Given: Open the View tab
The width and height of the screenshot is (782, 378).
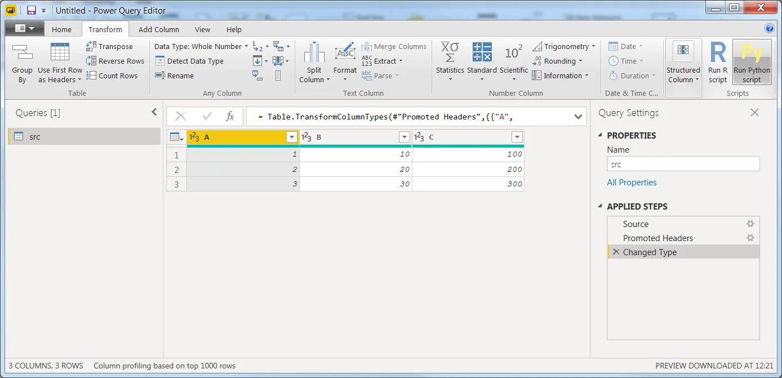Looking at the screenshot, I should 202,29.
